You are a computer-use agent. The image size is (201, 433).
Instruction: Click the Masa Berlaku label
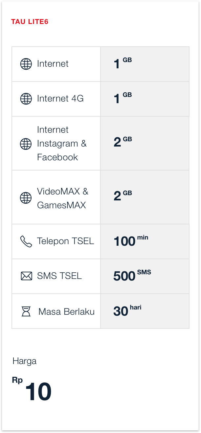(x=66, y=311)
